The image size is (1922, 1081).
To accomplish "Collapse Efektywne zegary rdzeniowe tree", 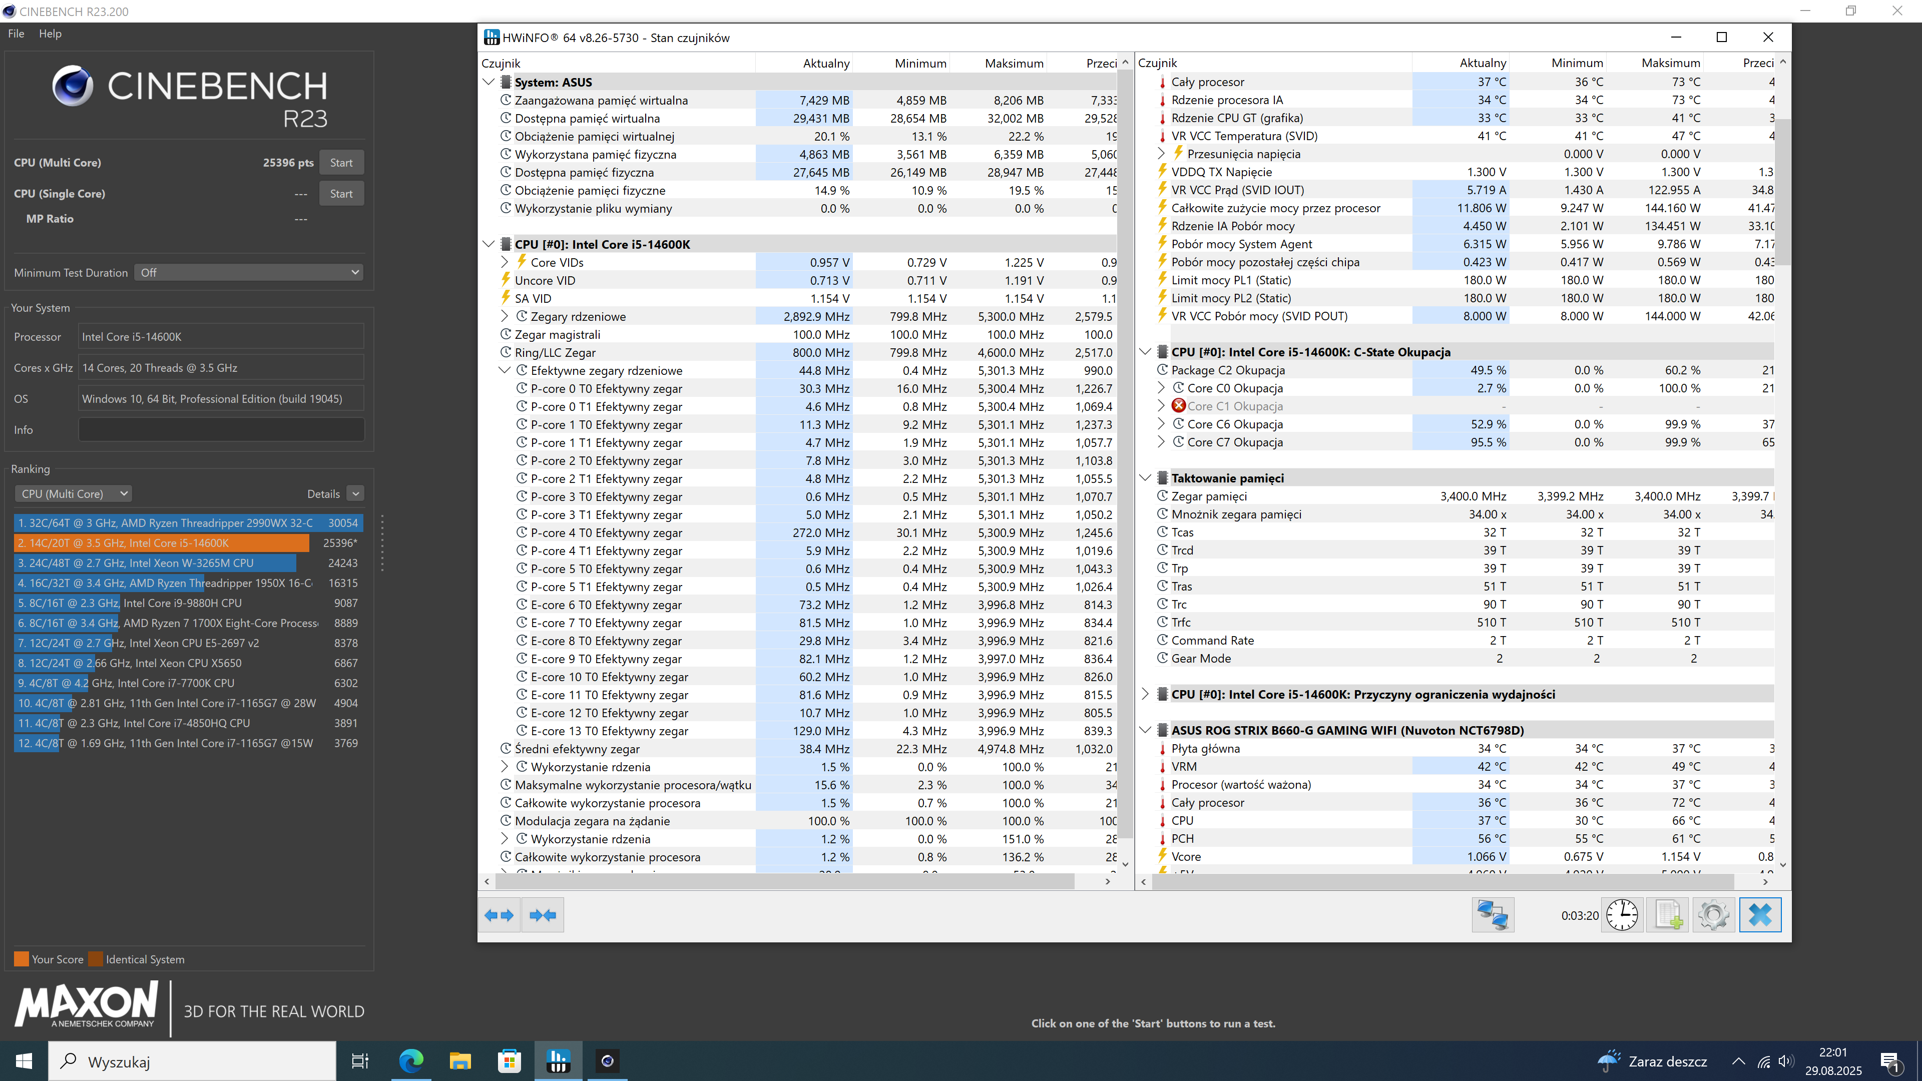I will click(x=505, y=371).
